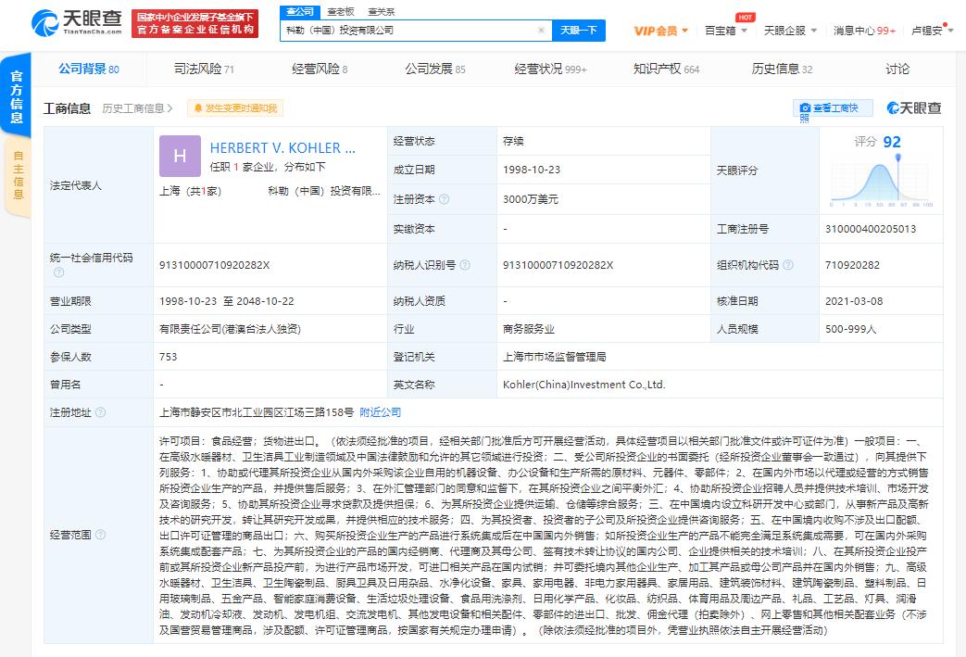The width and height of the screenshot is (966, 657).
Task: Click help icon next to 组织机构代码
Action: click(x=788, y=265)
